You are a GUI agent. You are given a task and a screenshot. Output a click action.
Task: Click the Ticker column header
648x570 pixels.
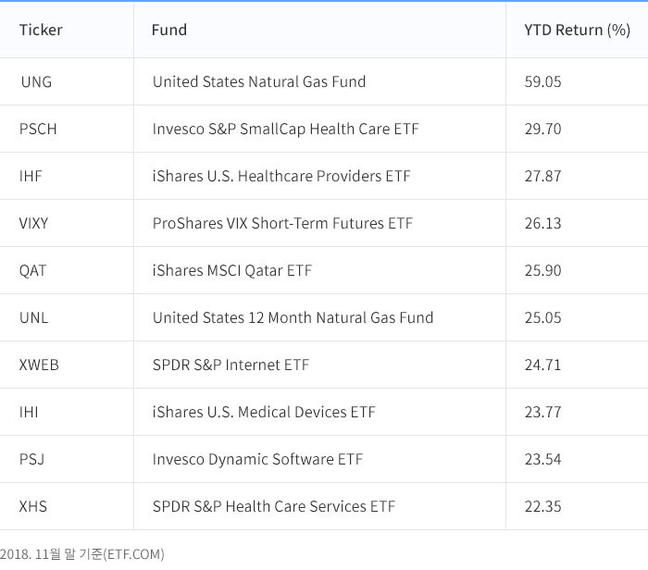pyautogui.click(x=41, y=30)
